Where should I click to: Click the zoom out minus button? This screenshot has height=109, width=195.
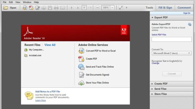pyautogui.click(x=97, y=8)
